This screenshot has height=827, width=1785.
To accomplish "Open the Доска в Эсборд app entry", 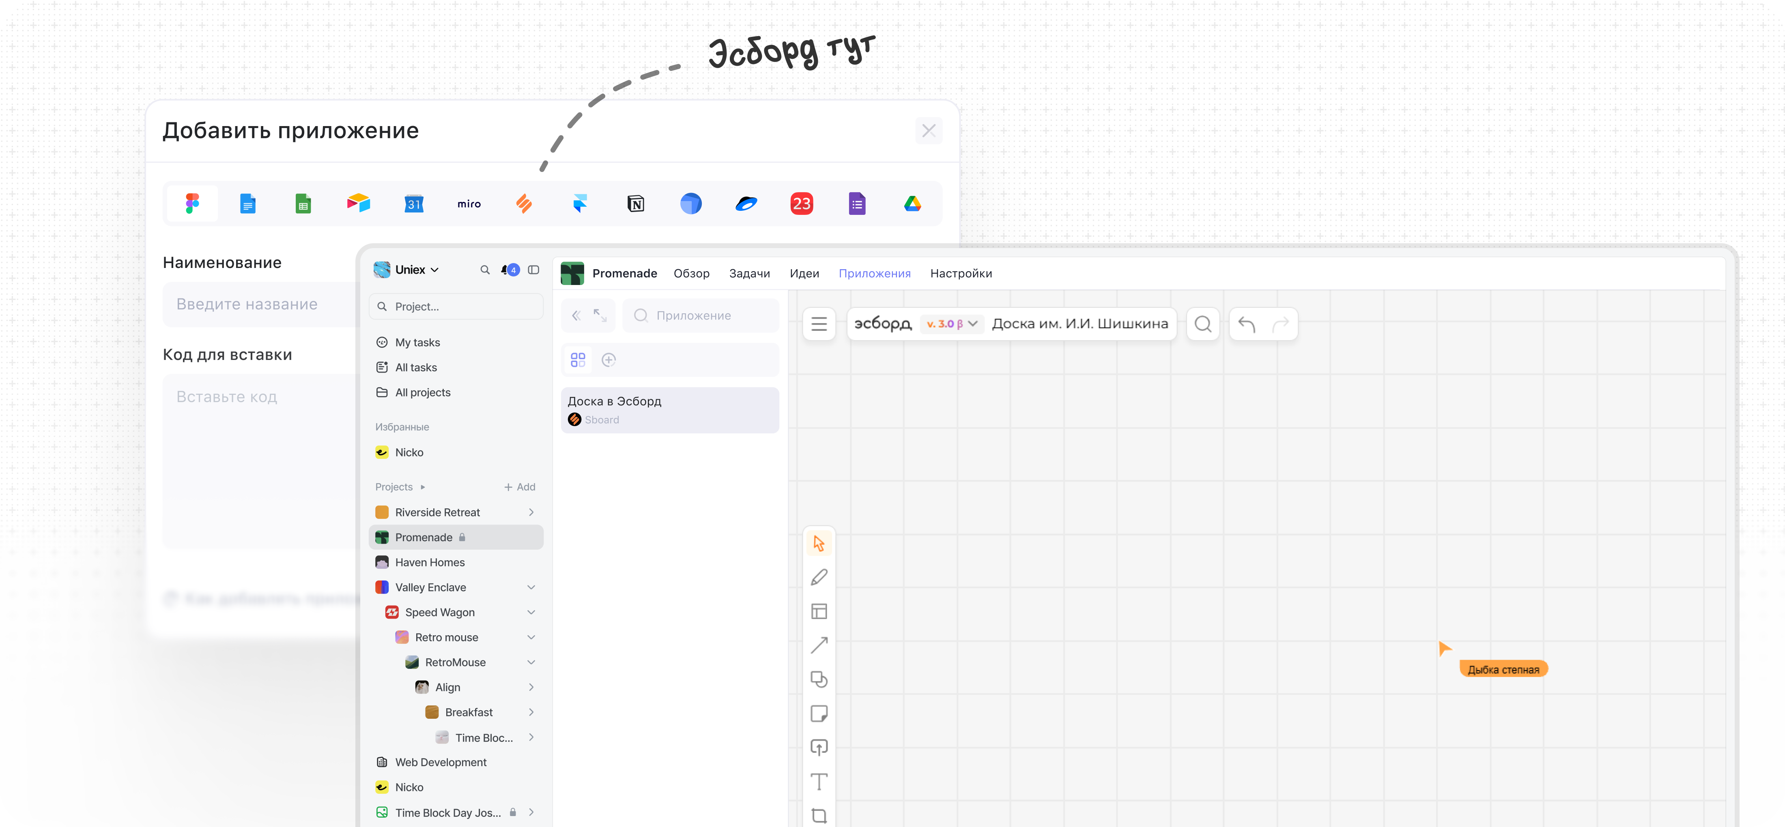I will (x=669, y=410).
